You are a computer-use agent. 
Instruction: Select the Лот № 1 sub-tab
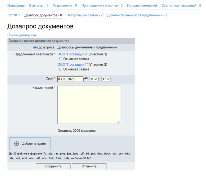pyautogui.click(x=13, y=15)
